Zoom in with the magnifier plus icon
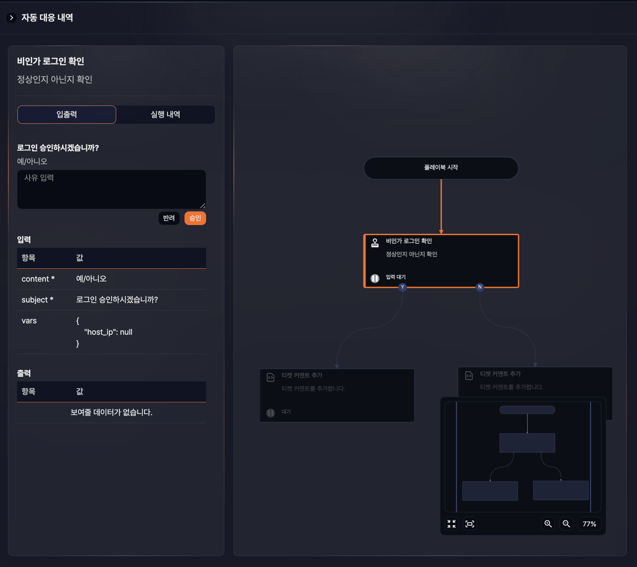The width and height of the screenshot is (637, 567). [548, 524]
